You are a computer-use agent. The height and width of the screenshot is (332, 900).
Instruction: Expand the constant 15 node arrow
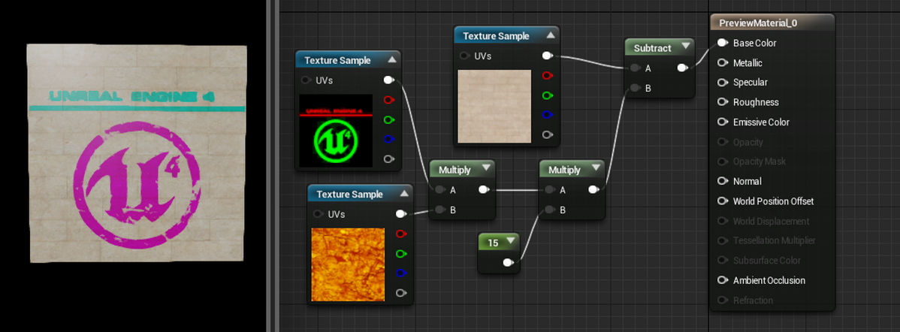click(509, 242)
